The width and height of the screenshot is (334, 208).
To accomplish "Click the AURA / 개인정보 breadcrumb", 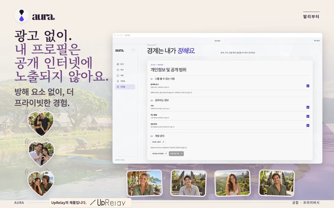I will click(157, 65).
